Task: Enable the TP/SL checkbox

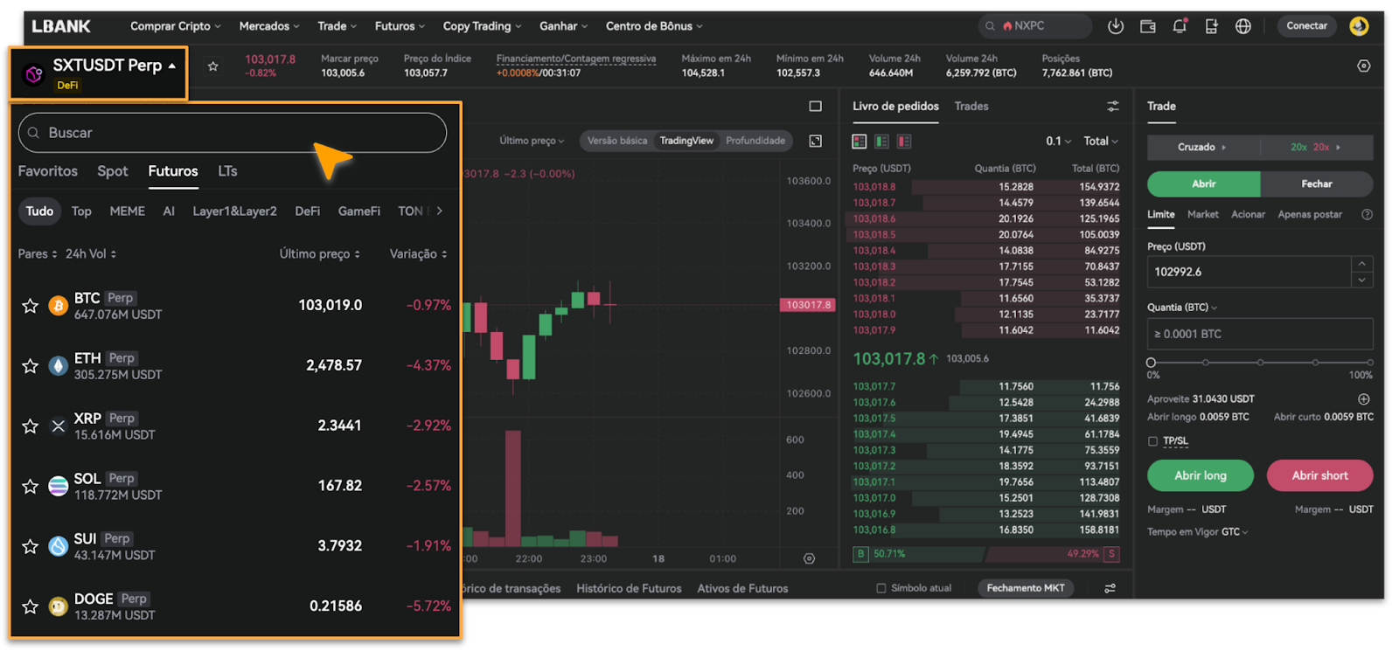Action: 1152,441
